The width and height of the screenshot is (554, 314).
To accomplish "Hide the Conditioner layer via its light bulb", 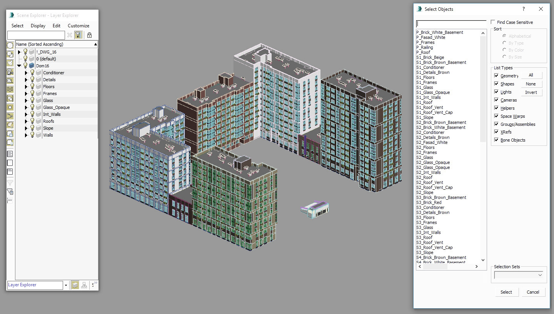I will 32,73.
